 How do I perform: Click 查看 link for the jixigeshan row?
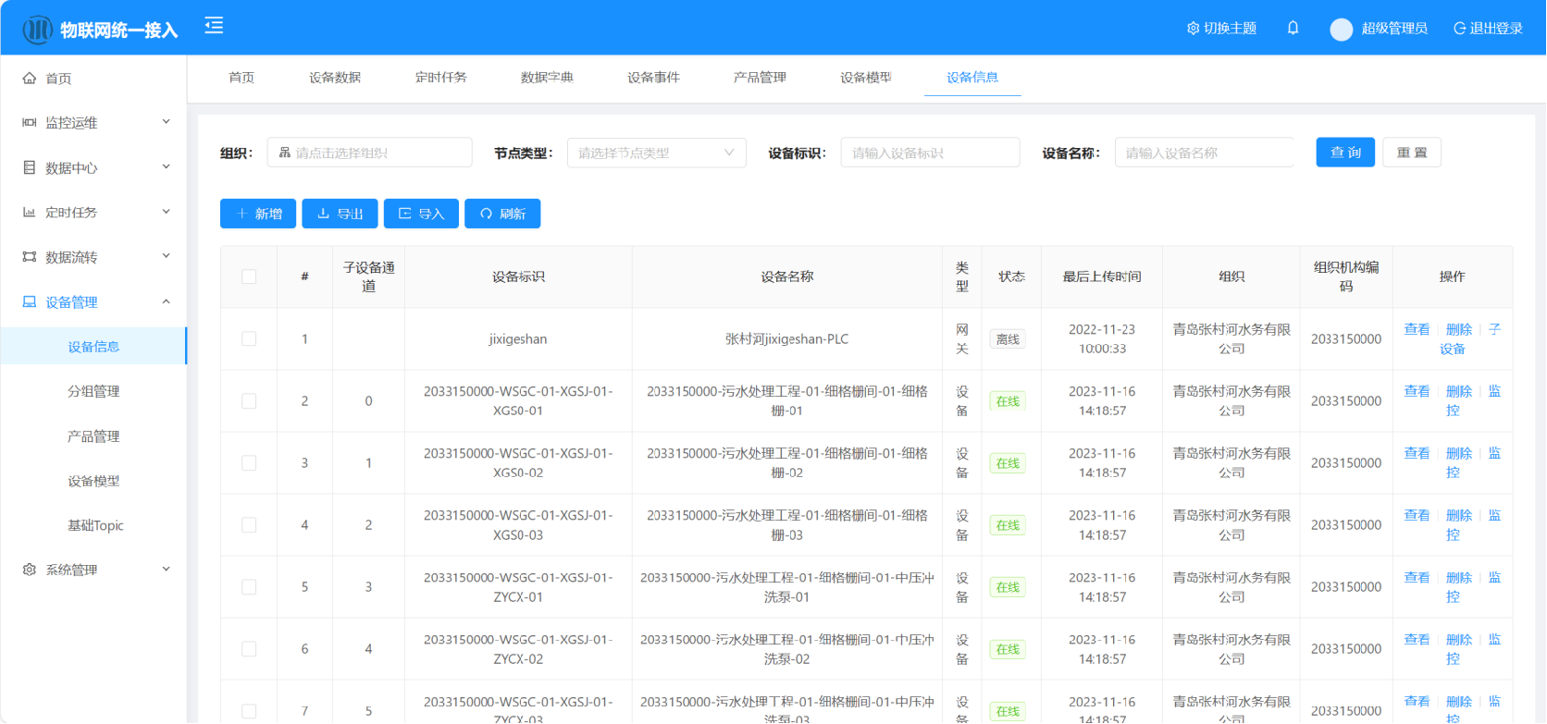(x=1416, y=329)
